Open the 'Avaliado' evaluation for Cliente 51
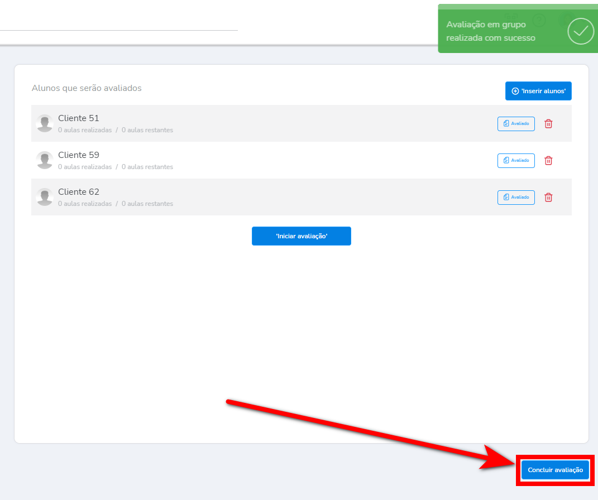Image resolution: width=598 pixels, height=500 pixels. point(516,124)
